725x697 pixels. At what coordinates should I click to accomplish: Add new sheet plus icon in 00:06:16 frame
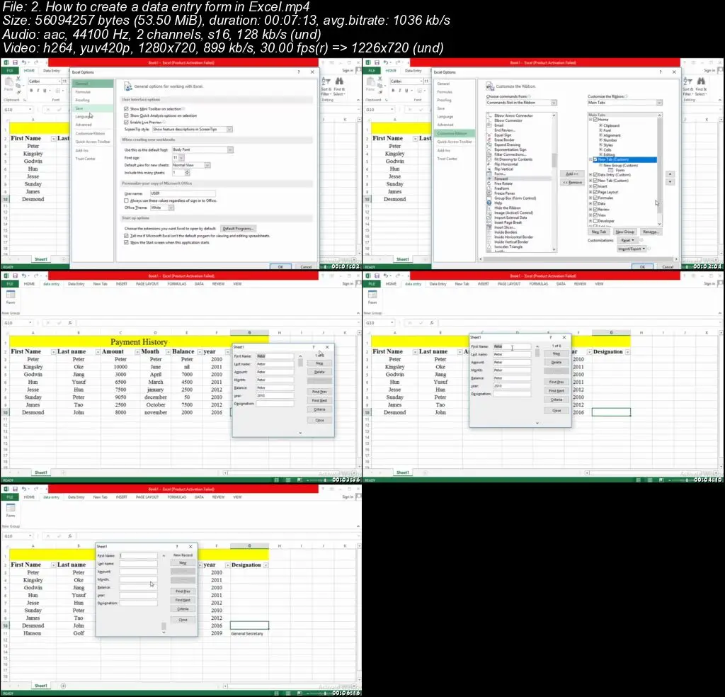click(x=63, y=686)
